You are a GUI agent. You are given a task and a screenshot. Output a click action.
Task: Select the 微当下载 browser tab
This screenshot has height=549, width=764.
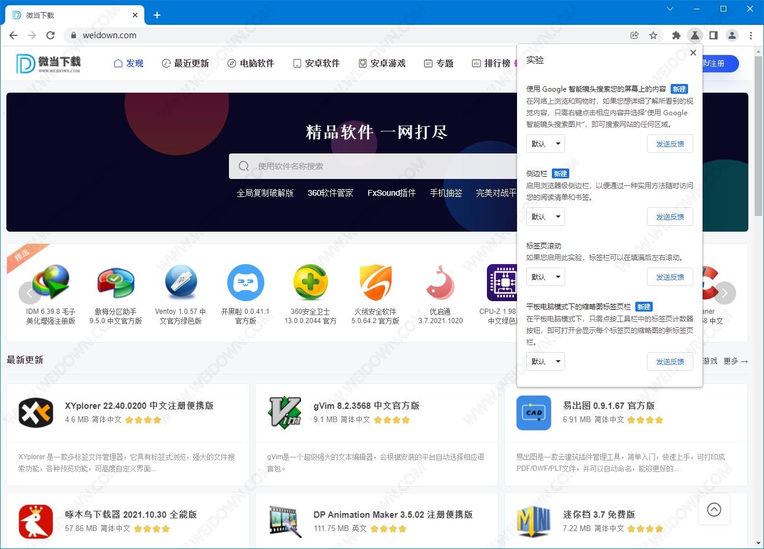tap(75, 15)
